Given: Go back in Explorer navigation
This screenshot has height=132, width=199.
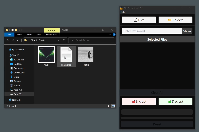Looking at the screenshot, I should coord(8,40).
